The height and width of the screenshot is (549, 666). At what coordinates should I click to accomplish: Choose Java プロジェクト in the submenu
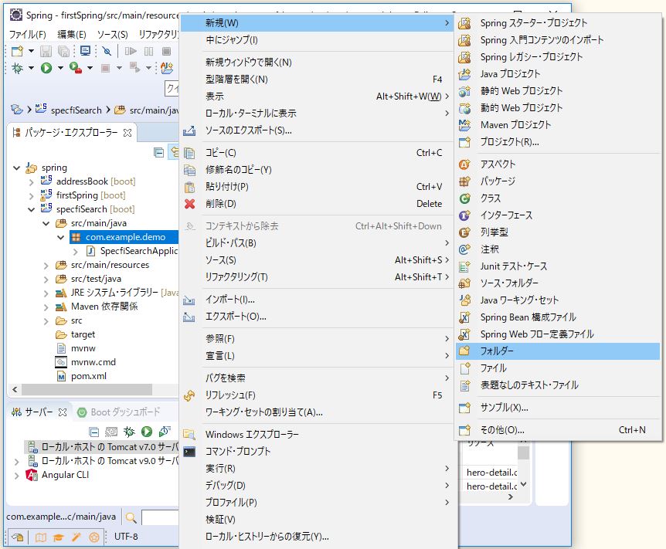click(558, 74)
